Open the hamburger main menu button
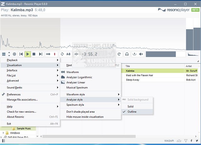This screenshot has height=145, width=201. pyautogui.click(x=4, y=54)
